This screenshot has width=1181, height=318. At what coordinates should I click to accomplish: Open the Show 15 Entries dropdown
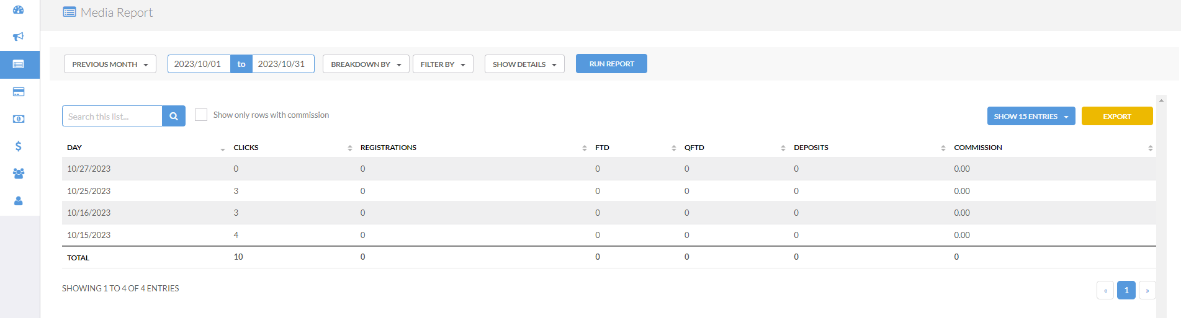point(1031,116)
